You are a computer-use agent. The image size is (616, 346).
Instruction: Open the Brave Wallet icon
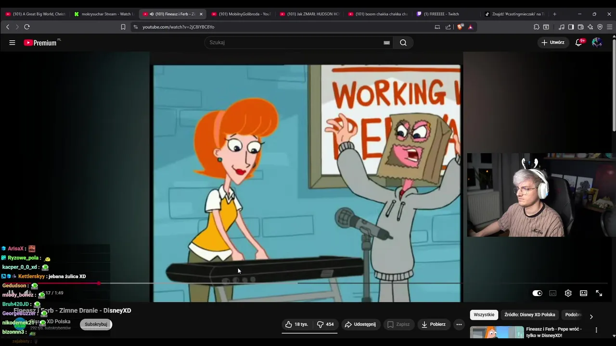pyautogui.click(x=580, y=27)
